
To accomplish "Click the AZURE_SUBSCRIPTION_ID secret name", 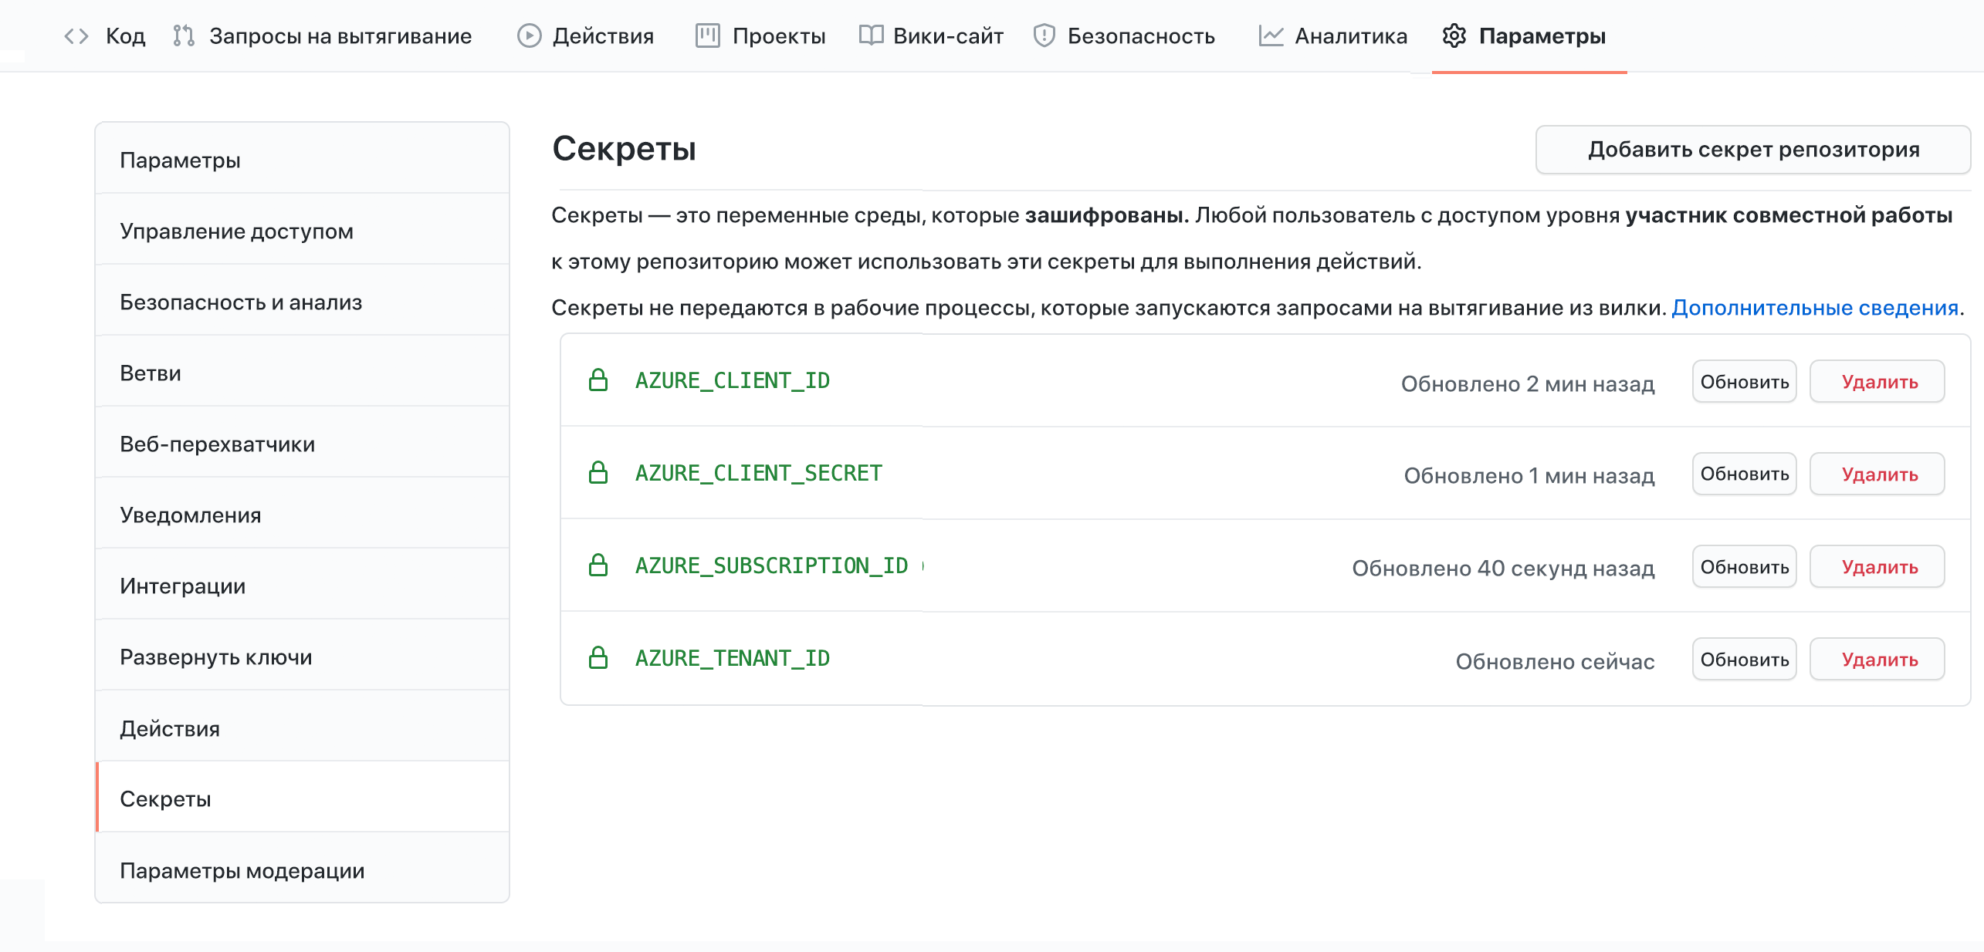I will coord(772,565).
